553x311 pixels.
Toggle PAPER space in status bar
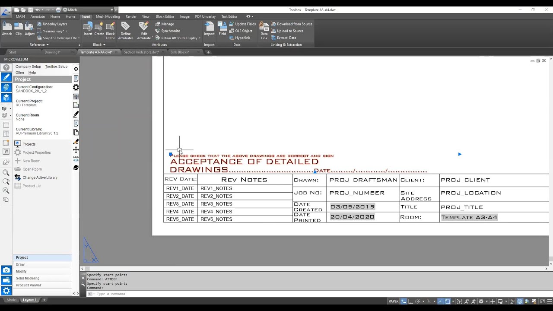394,301
